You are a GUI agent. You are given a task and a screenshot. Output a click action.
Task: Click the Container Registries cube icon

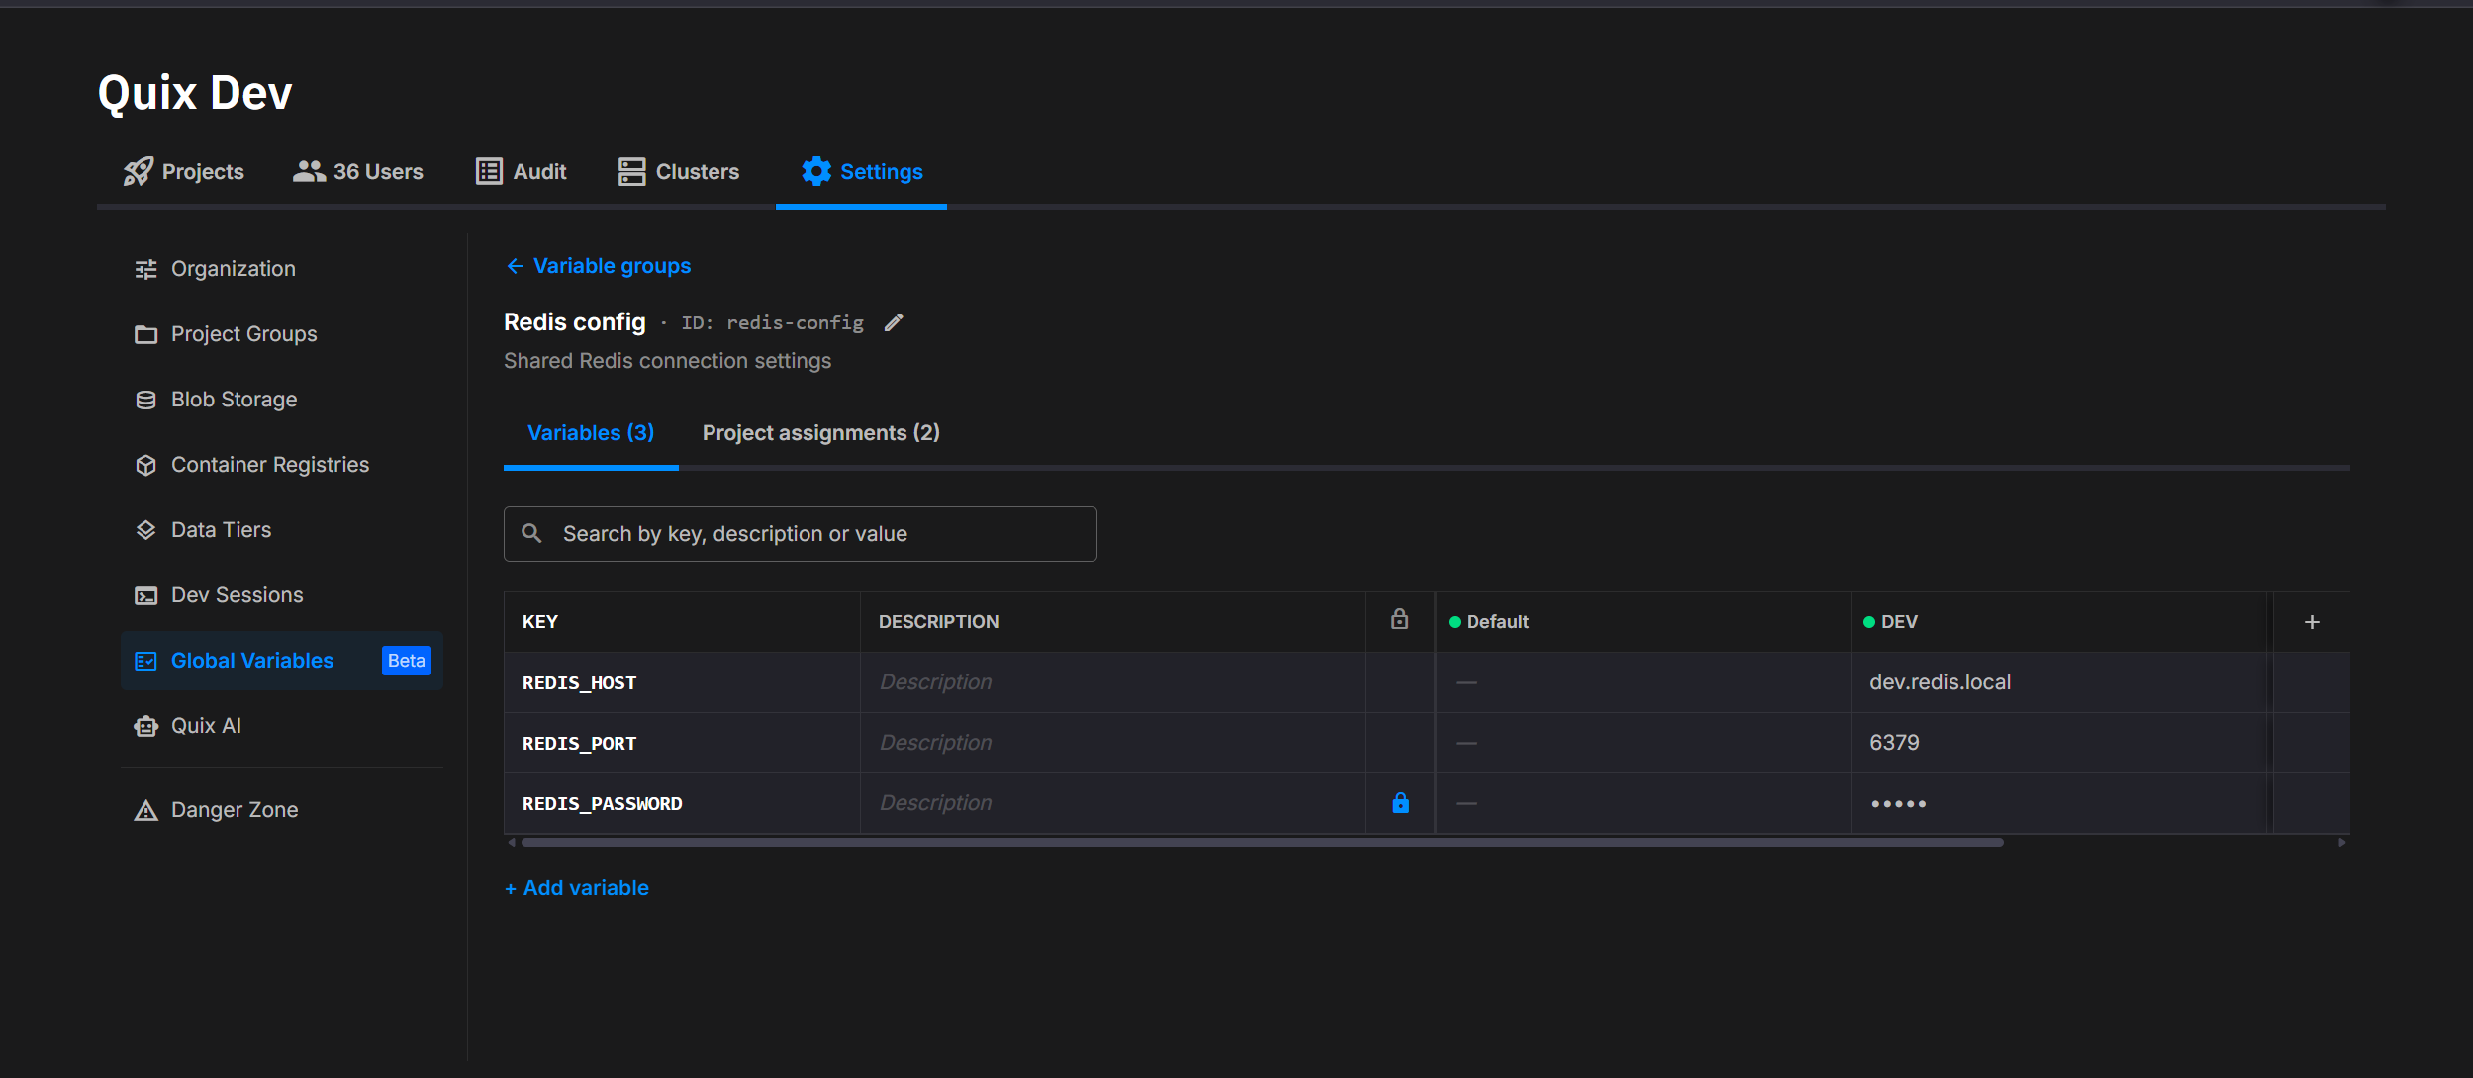[x=146, y=465]
